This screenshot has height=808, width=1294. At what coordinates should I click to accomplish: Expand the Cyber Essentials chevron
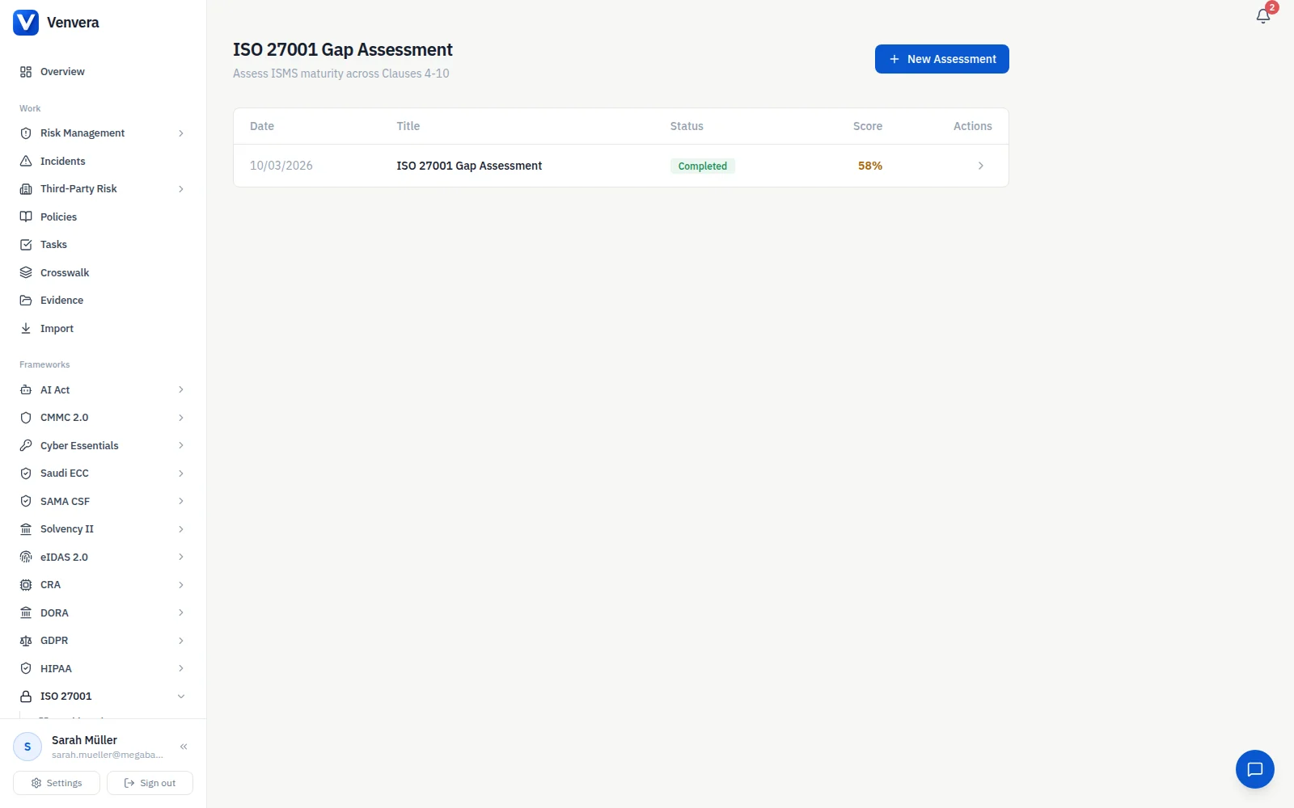pos(181,445)
